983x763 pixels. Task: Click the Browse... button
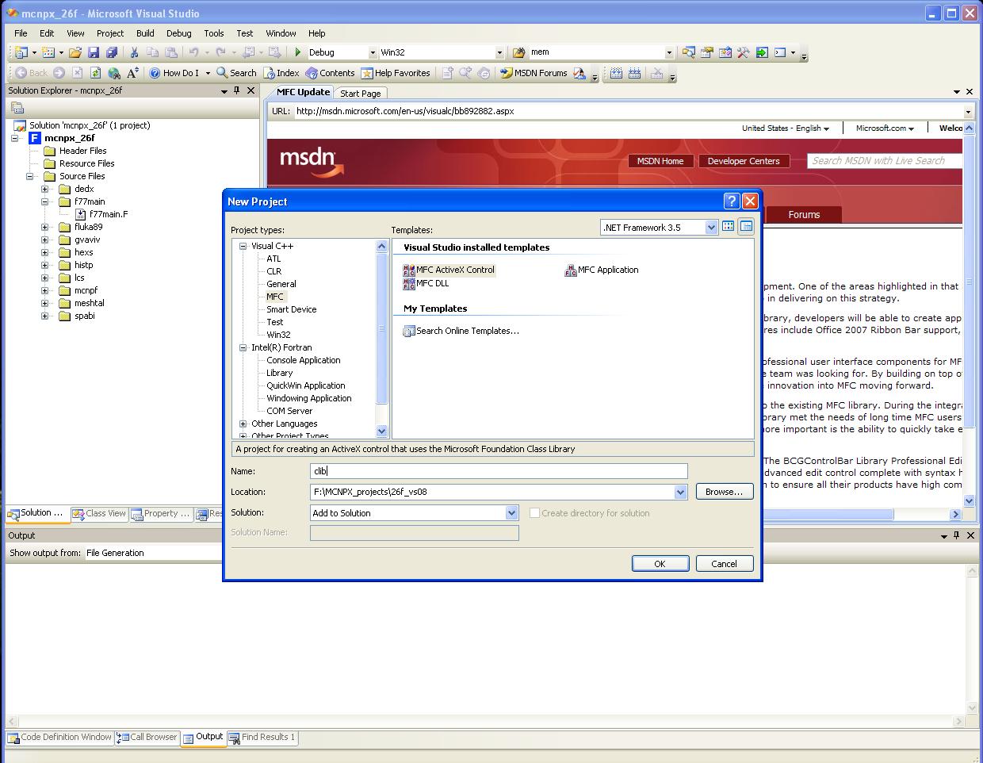(724, 491)
